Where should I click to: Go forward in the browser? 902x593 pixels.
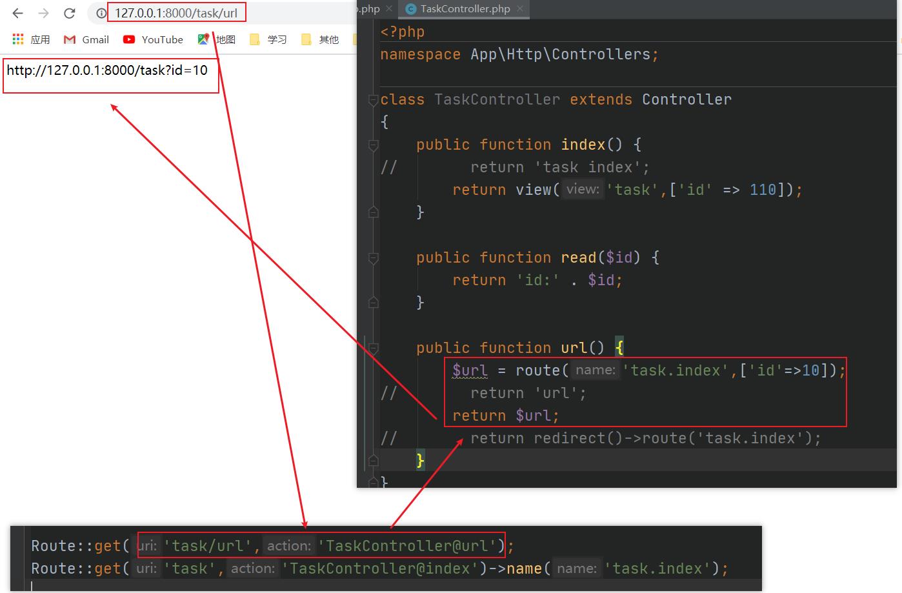tap(43, 13)
